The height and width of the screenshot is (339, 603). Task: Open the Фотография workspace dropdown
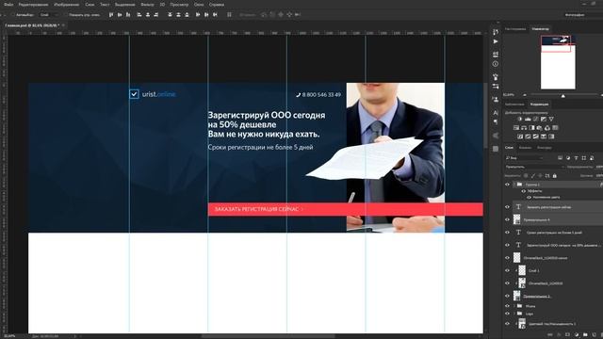pos(582,15)
